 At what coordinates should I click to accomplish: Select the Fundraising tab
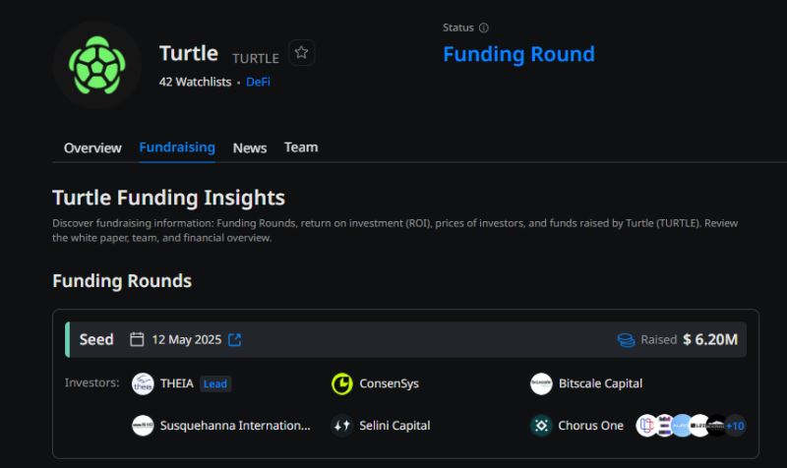coord(177,147)
